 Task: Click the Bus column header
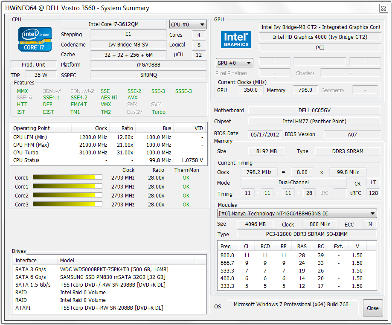[x=154, y=128]
